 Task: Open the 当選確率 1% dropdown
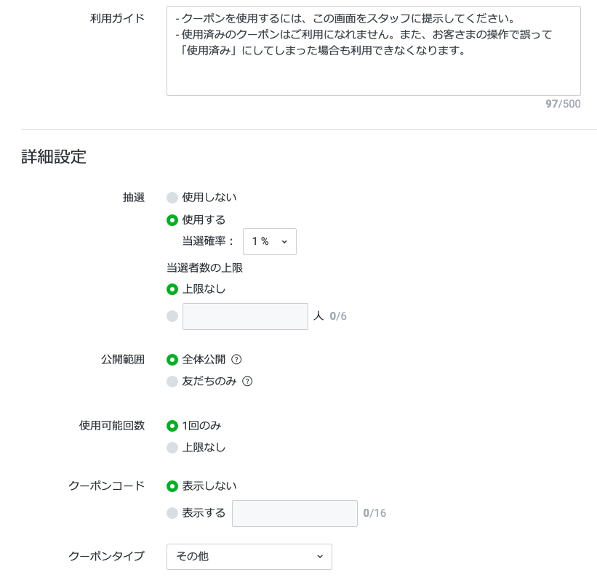pyautogui.click(x=270, y=241)
